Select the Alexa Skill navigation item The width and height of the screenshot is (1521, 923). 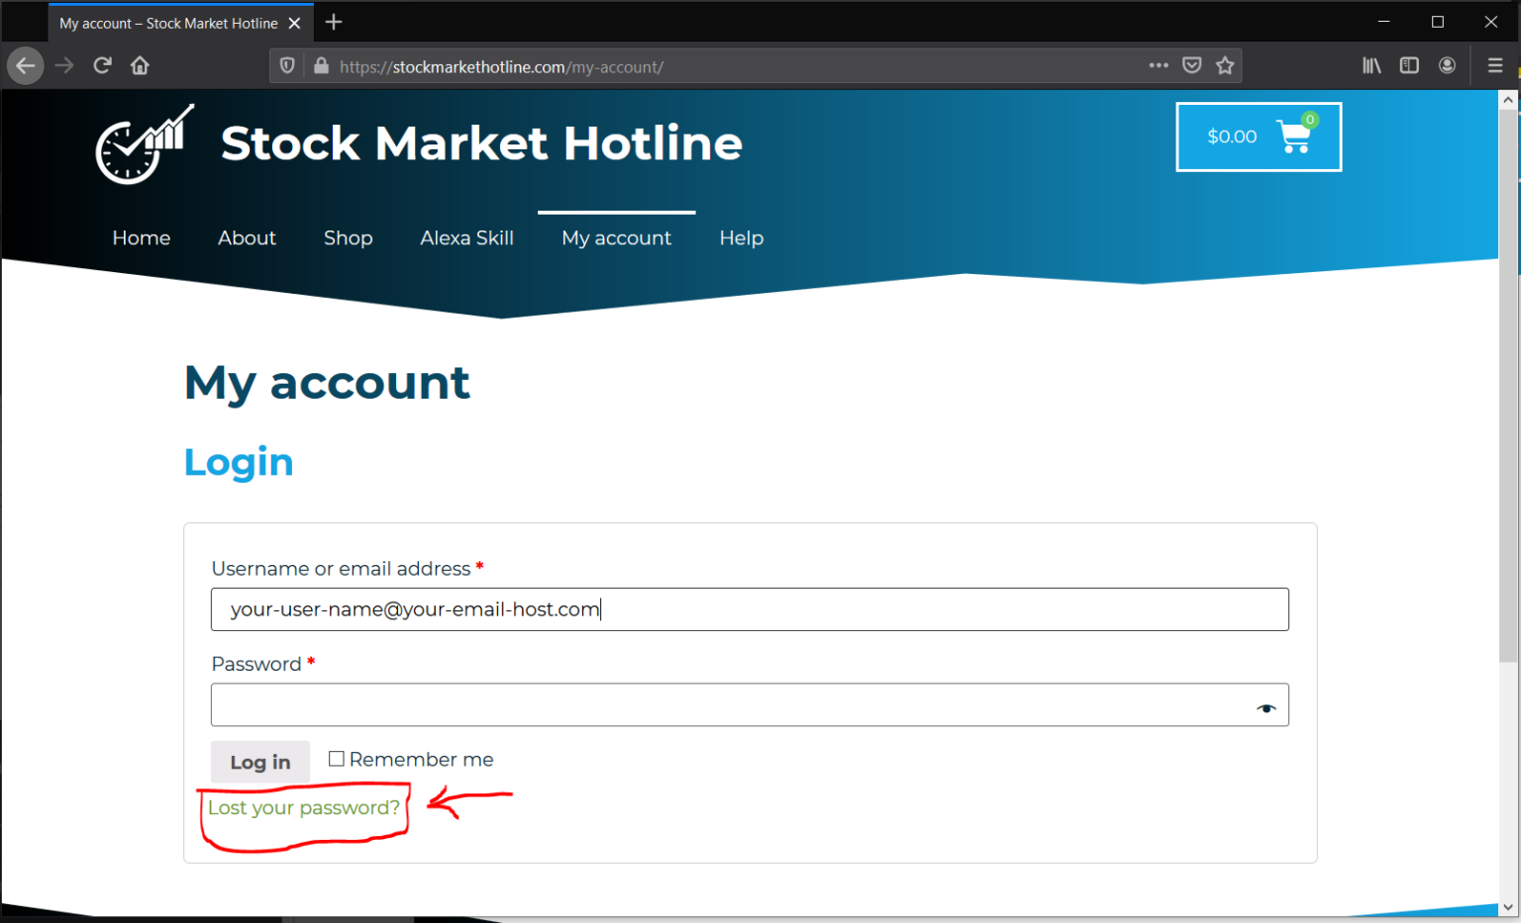click(x=466, y=237)
